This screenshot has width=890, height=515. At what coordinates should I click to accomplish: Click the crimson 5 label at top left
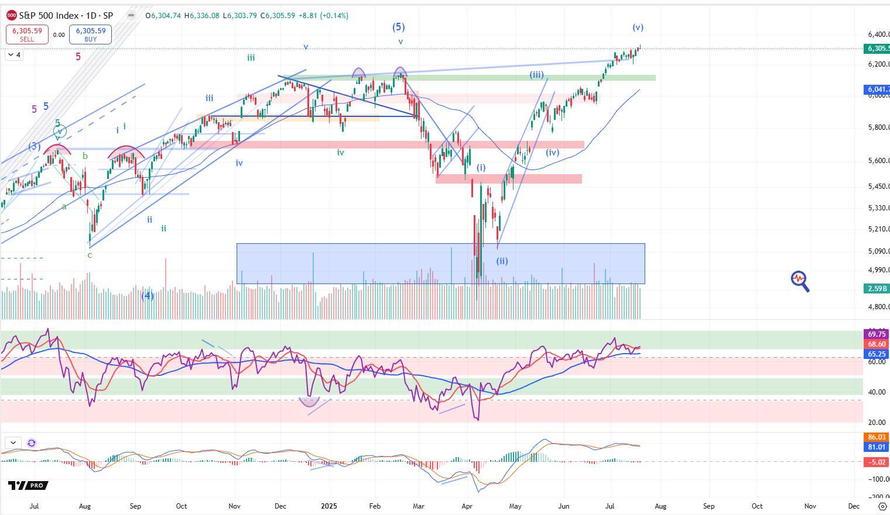(78, 57)
